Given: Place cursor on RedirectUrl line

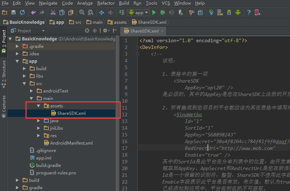Looking at the screenshot, I should click(x=230, y=148).
